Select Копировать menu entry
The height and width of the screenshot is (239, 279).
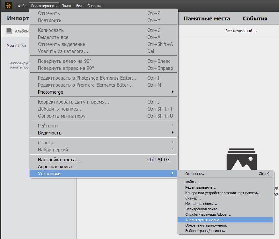(104, 30)
